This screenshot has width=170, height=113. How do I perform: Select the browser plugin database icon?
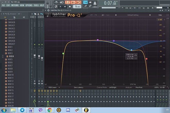[x=24, y=17]
